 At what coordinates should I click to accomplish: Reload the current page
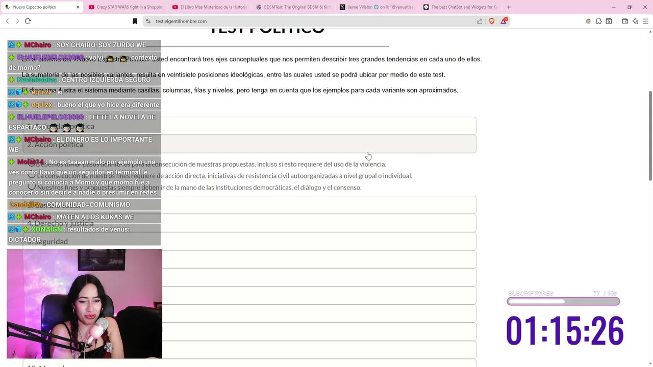pyautogui.click(x=28, y=21)
